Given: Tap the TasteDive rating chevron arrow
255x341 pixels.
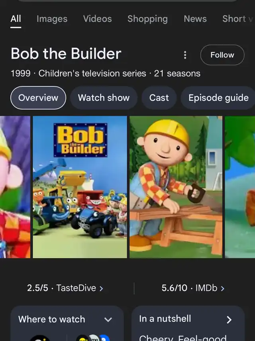Looking at the screenshot, I should point(101,288).
